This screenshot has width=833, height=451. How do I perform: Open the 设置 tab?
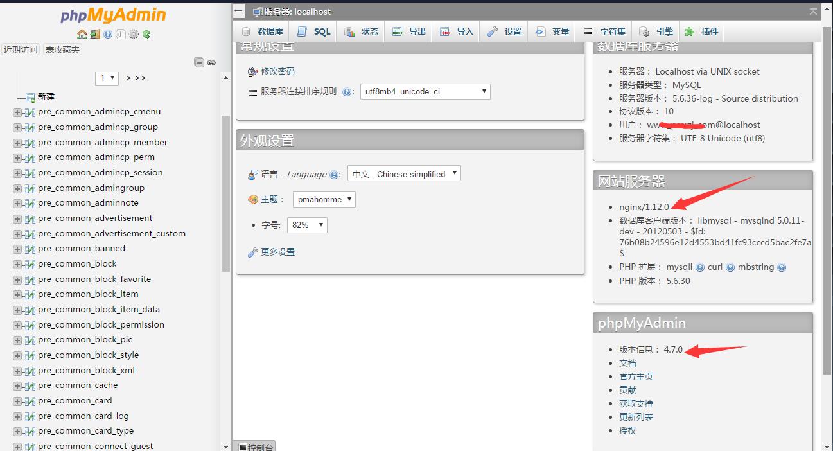[504, 31]
